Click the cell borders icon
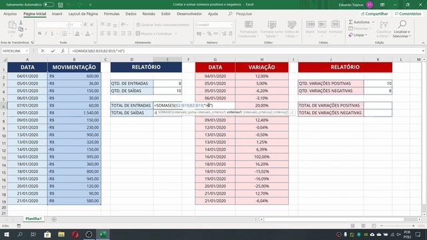 [x=65, y=33]
